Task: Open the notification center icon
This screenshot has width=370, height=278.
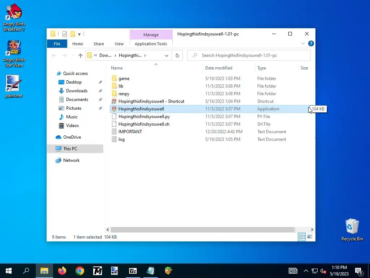Action: pos(359,271)
